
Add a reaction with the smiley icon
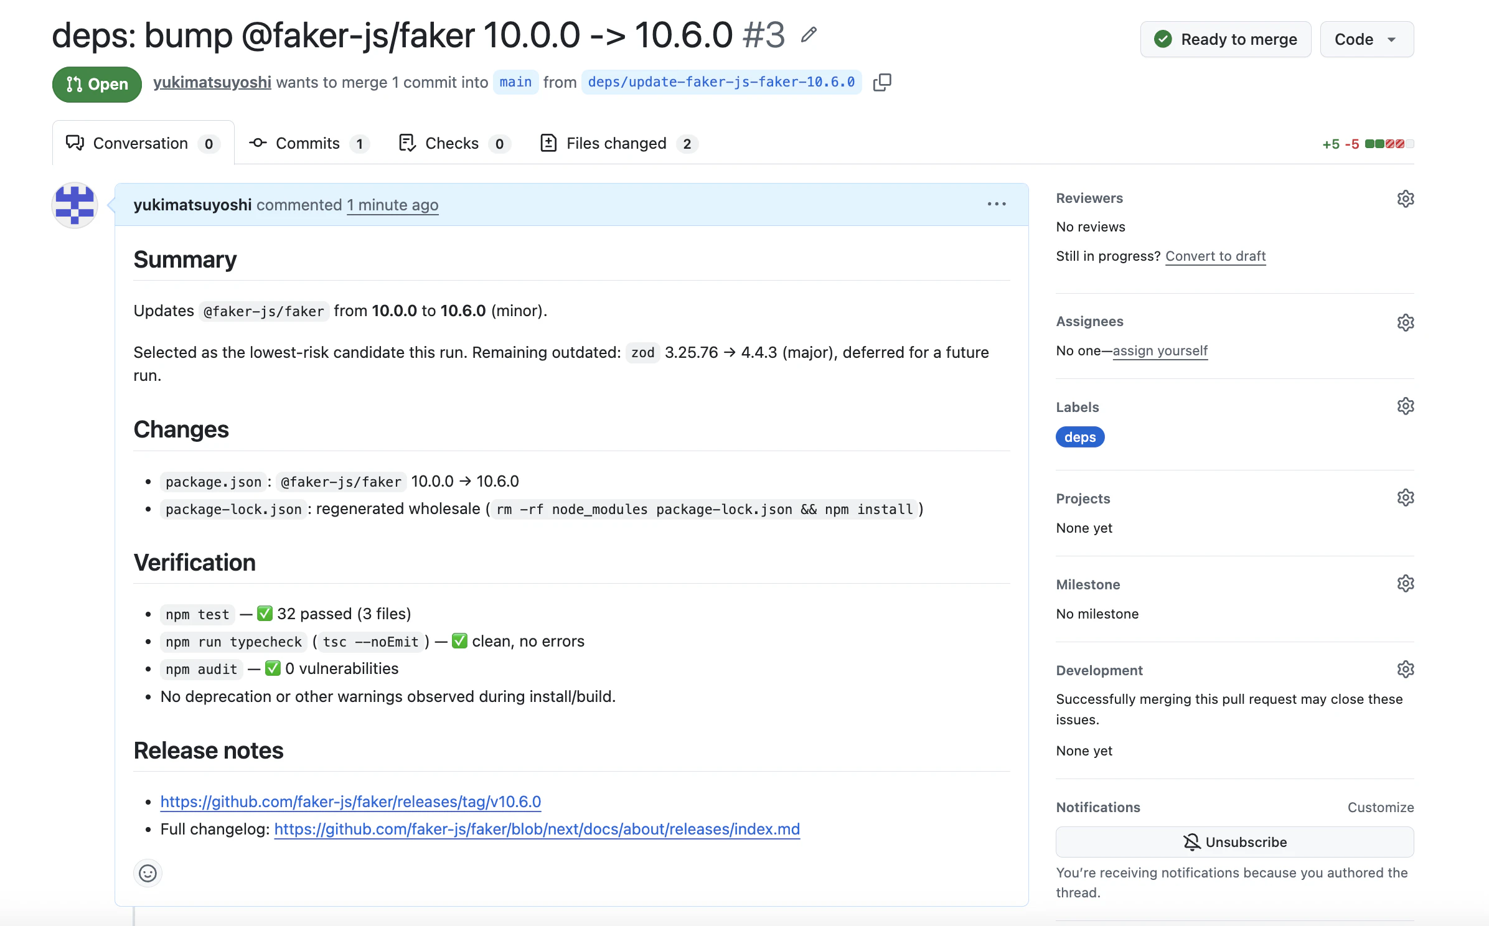[148, 874]
